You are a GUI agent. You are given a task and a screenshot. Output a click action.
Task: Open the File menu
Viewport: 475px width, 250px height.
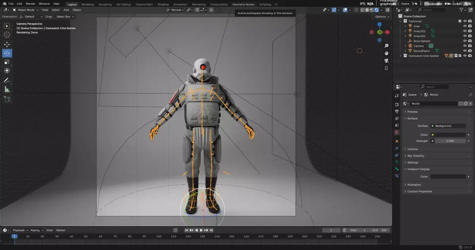pos(11,4)
